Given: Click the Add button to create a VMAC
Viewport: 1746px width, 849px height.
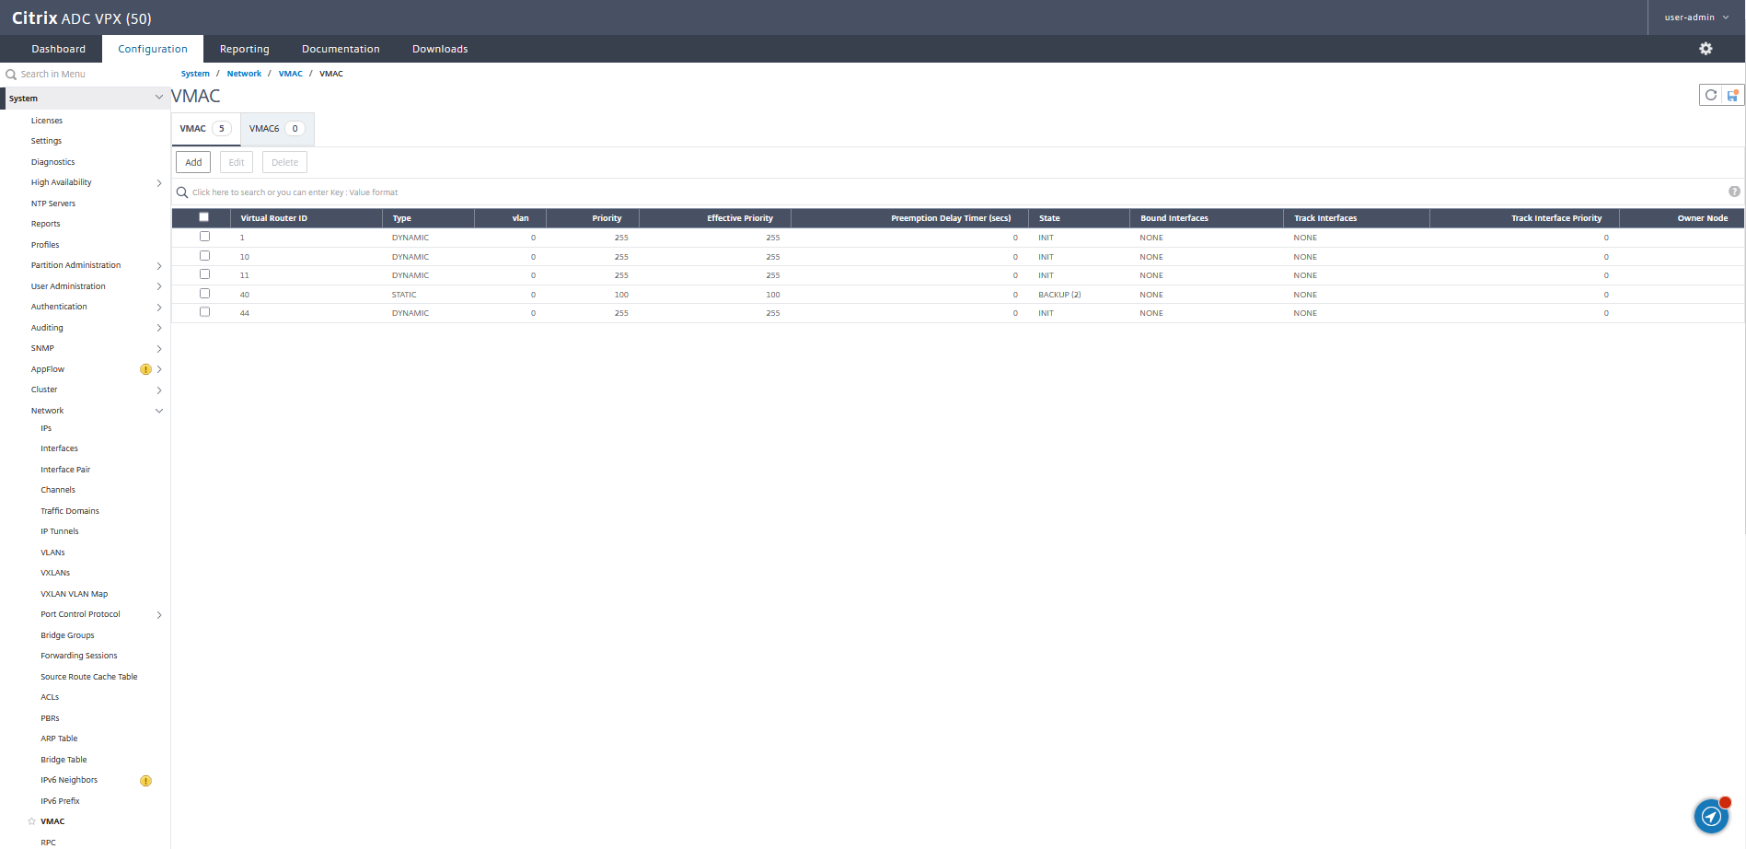Looking at the screenshot, I should point(192,161).
